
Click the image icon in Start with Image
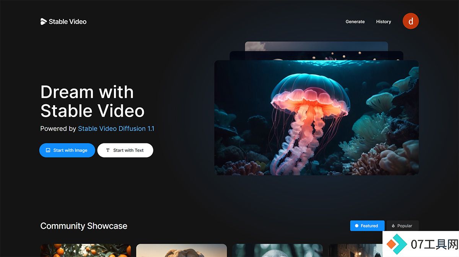click(x=48, y=150)
